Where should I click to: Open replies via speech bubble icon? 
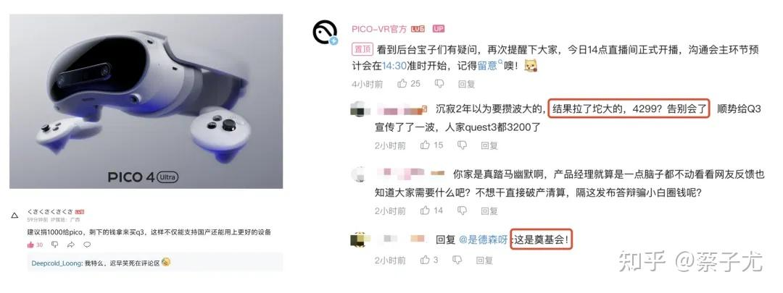[87, 245]
